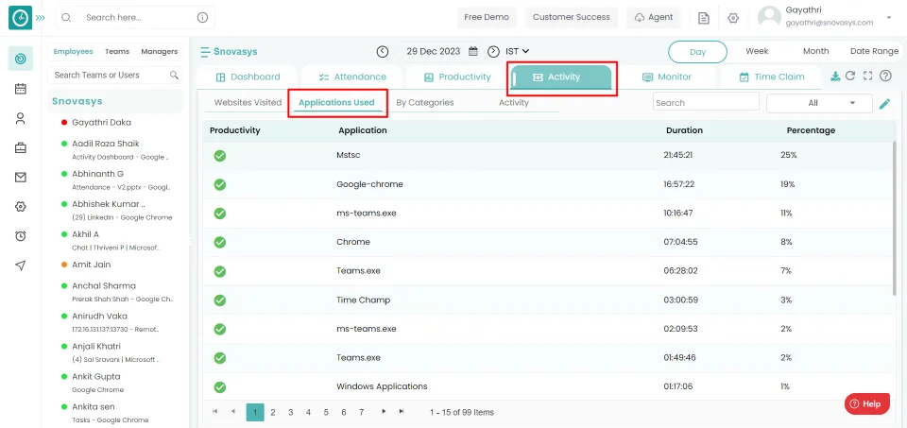Viewport: 907px width, 428px height.
Task: Go to next date arrow
Action: tap(493, 51)
